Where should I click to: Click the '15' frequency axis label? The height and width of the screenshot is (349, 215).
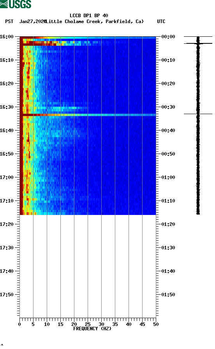tap(60, 324)
